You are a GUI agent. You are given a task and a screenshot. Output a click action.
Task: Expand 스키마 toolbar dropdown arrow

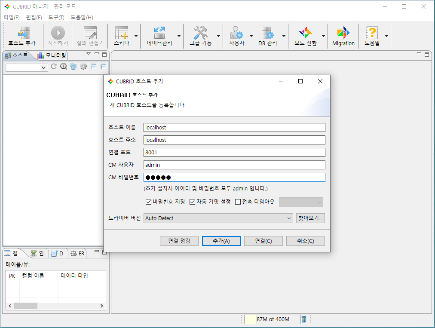point(136,36)
